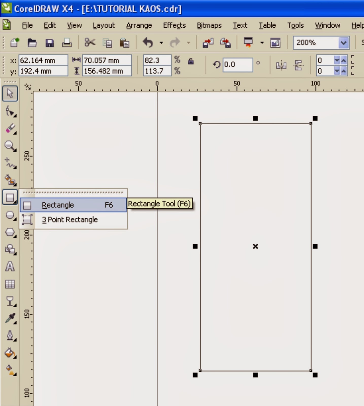364x406 pixels.
Task: Open the 200% zoom level dropdown
Action: (343, 43)
